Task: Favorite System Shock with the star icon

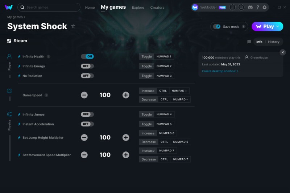Action: click(x=73, y=26)
